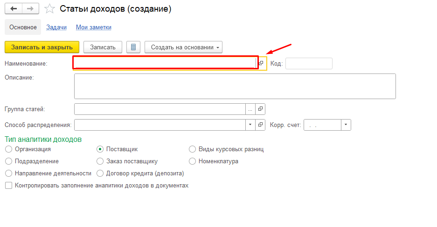The width and height of the screenshot is (437, 227).
Task: Open the Наименование field's open-form icon
Action: [x=262, y=63]
